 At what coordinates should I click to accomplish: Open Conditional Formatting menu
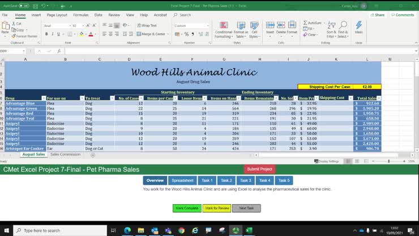(x=224, y=29)
